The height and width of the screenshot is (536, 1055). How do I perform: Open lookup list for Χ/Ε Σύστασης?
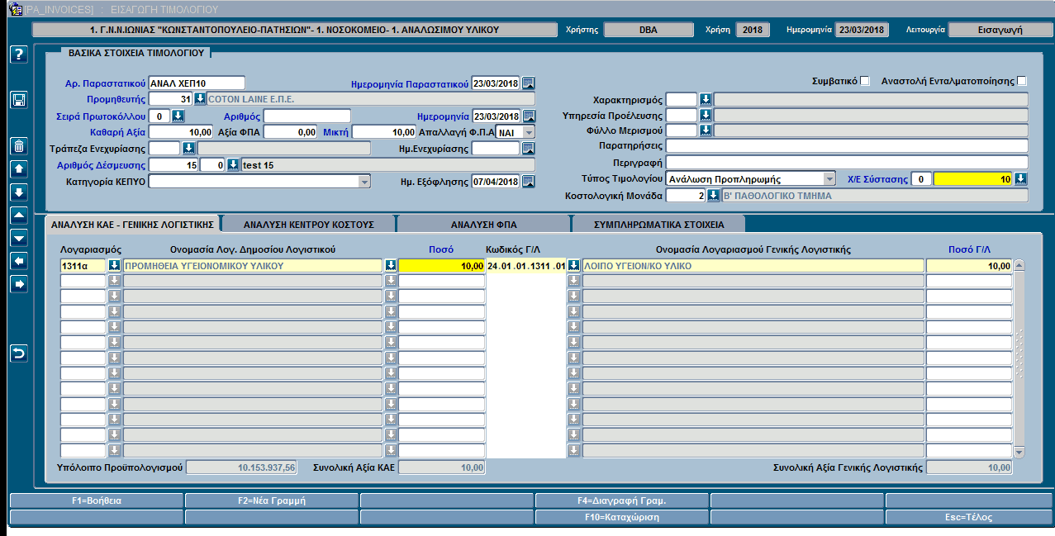point(1021,179)
